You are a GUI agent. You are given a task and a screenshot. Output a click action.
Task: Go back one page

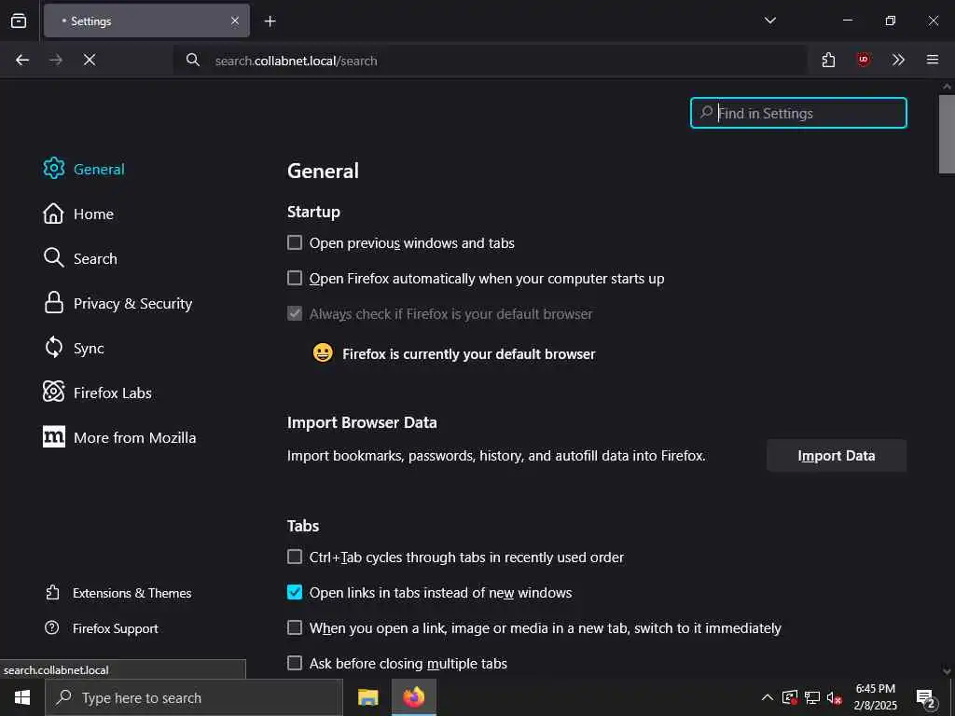[22, 60]
